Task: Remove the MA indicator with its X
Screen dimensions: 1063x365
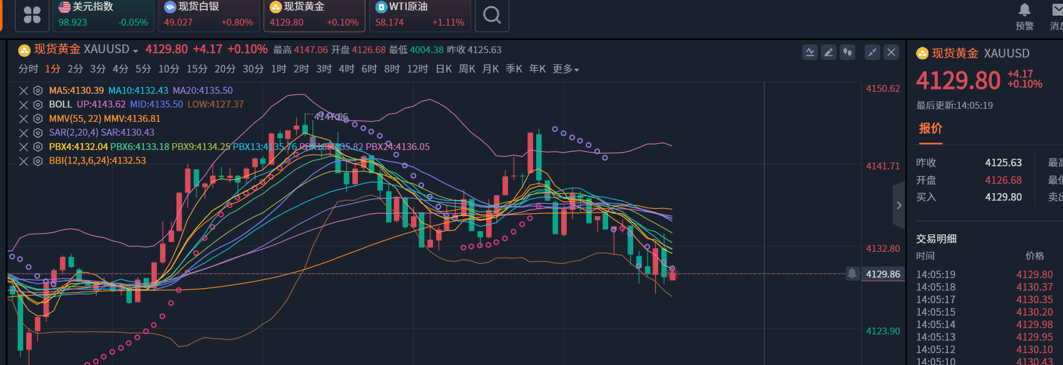Action: (x=23, y=91)
